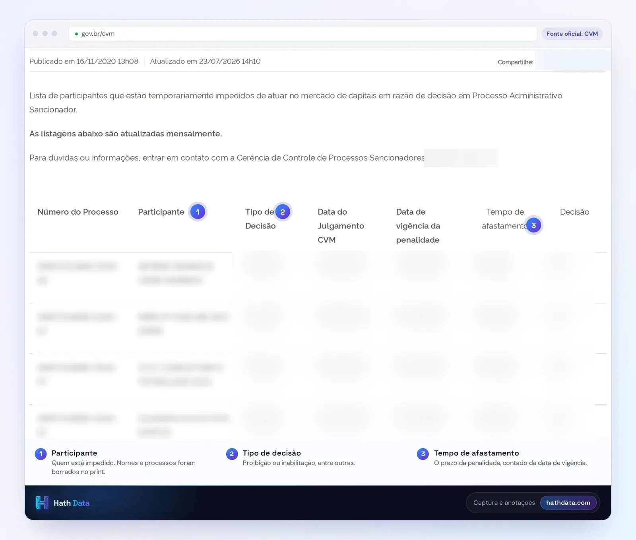Image resolution: width=636 pixels, height=540 pixels.
Task: Click the 'Lista de participantes' intro paragraph
Action: pyautogui.click(x=296, y=103)
